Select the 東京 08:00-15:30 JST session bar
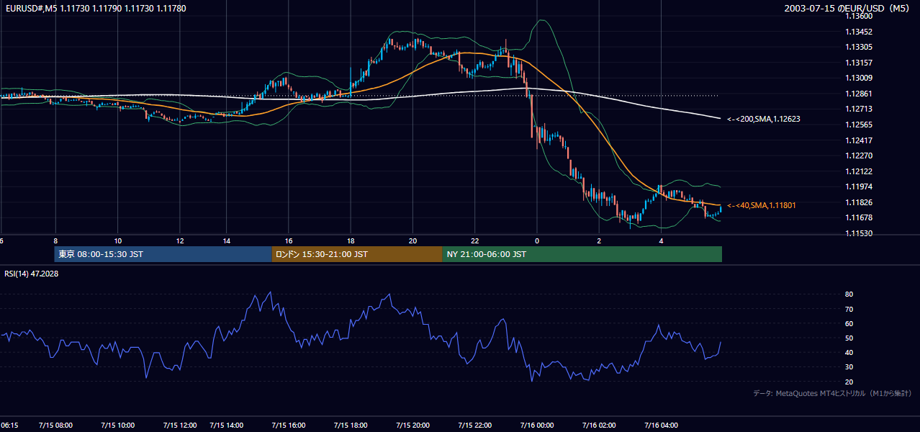Screen dimensions: 920x432 click(x=163, y=254)
